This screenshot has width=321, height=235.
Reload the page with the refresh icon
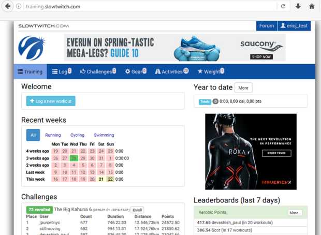283,6
